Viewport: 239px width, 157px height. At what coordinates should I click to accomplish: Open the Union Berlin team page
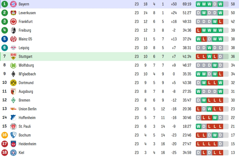pos(27,109)
